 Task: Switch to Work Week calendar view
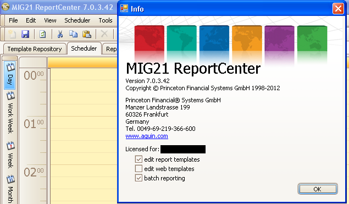10,113
